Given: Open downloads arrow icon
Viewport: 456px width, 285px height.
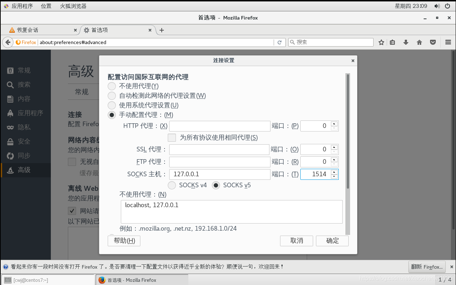Looking at the screenshot, I should (406, 42).
